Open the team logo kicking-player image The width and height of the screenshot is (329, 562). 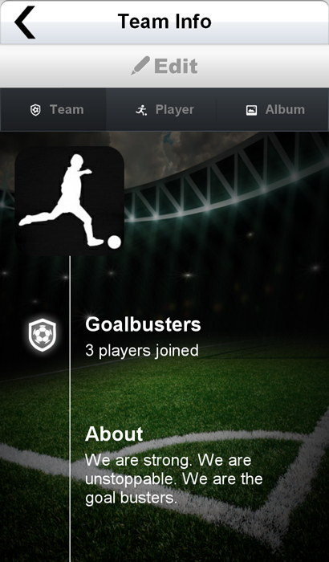[x=70, y=201]
